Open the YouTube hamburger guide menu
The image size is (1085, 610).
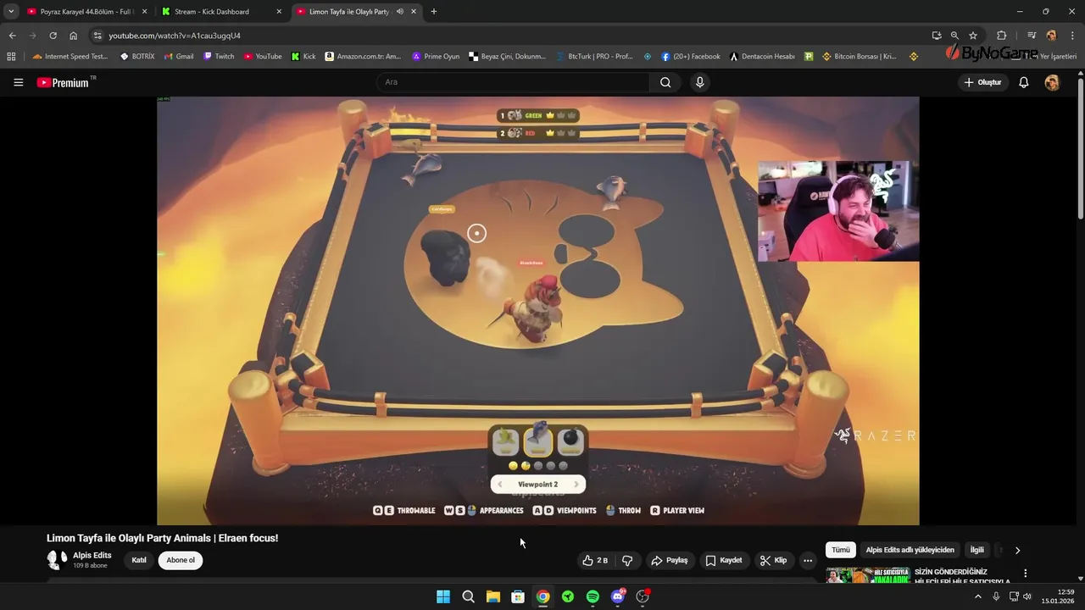(18, 82)
